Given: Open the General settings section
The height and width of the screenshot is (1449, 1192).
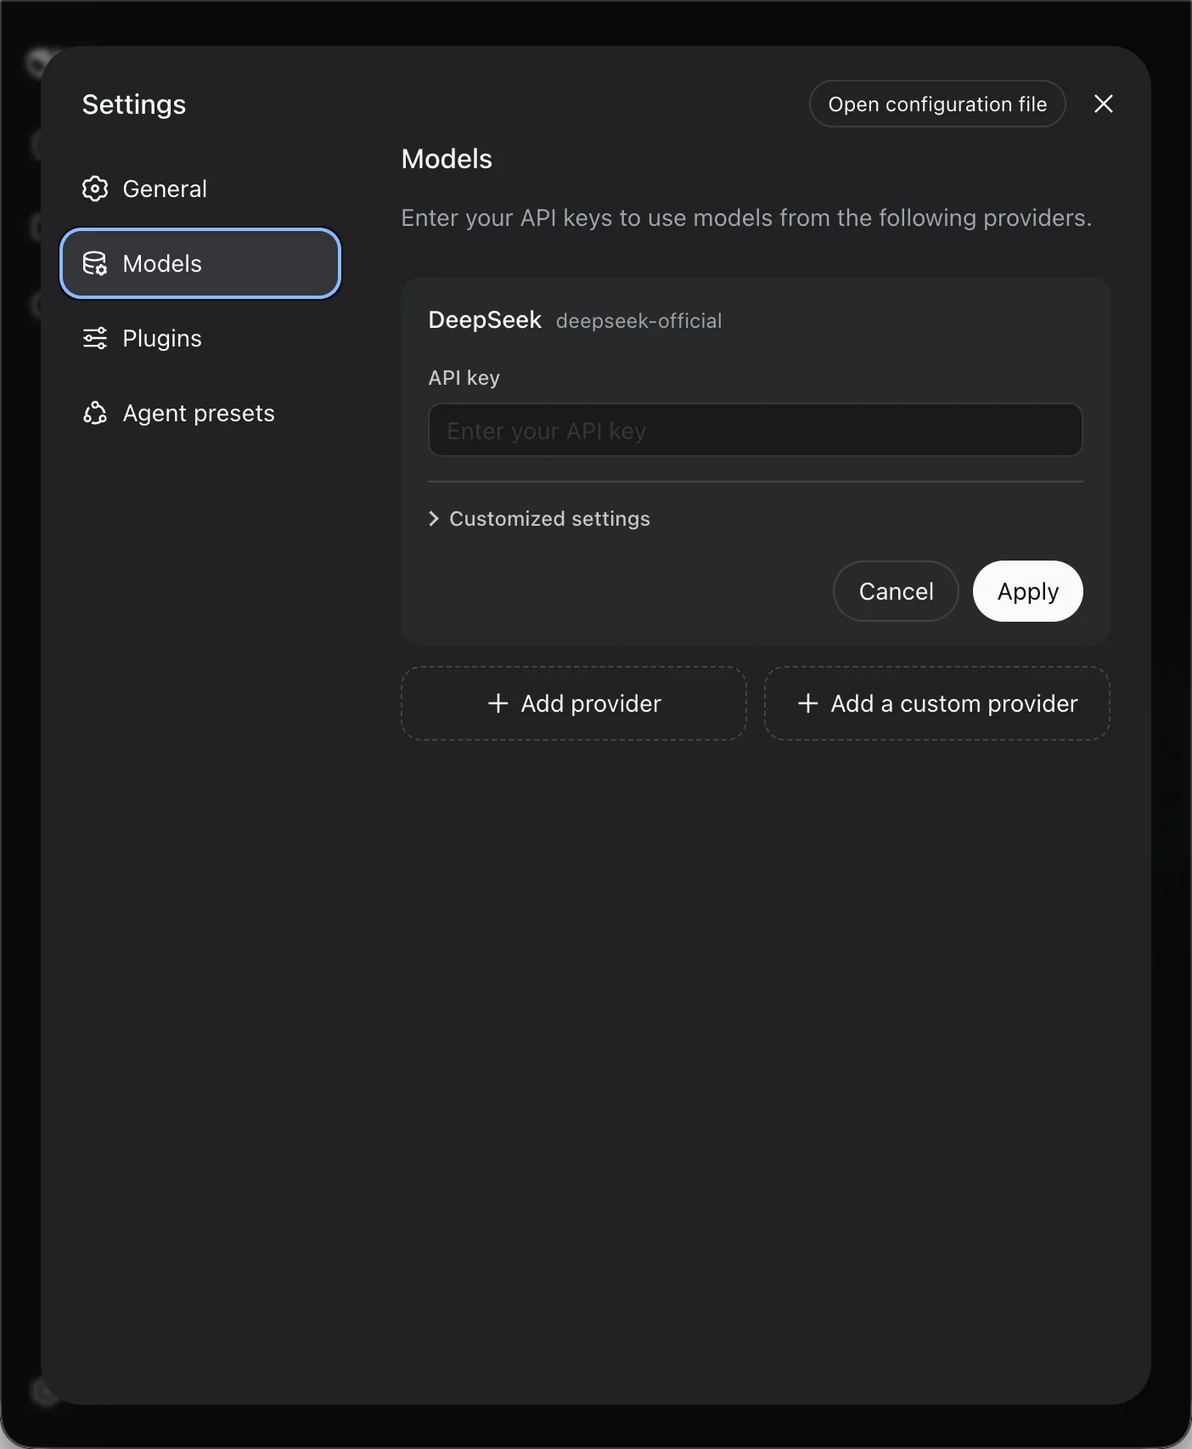Looking at the screenshot, I should pyautogui.click(x=200, y=189).
